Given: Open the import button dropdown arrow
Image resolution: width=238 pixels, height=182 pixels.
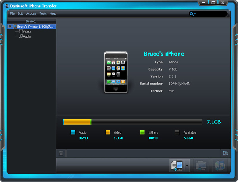Looking at the screenshot, I should click(x=187, y=166).
